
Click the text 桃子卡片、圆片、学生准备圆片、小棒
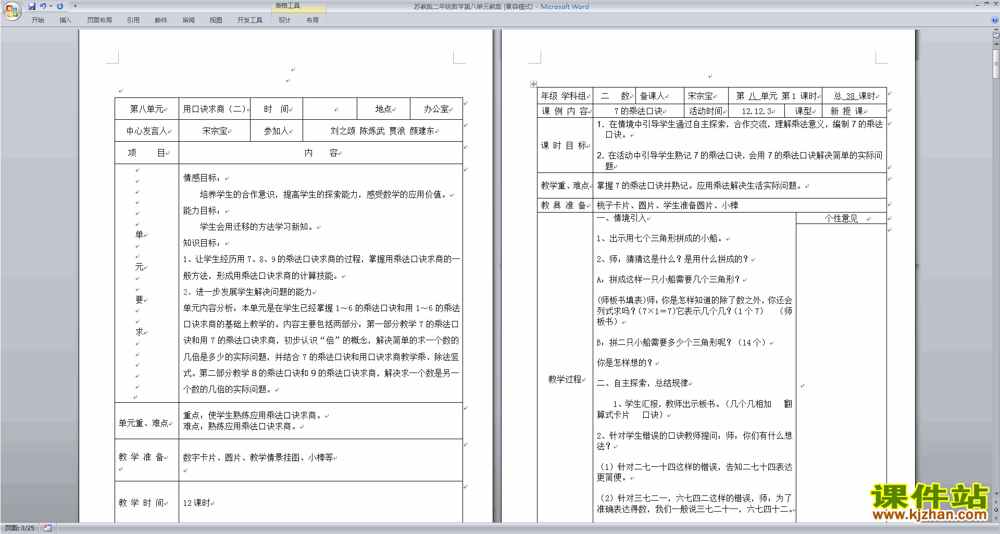click(x=668, y=205)
